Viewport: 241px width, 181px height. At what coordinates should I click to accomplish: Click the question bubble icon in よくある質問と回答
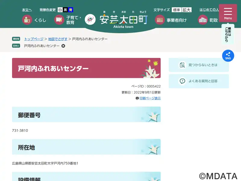pyautogui.click(x=182, y=81)
